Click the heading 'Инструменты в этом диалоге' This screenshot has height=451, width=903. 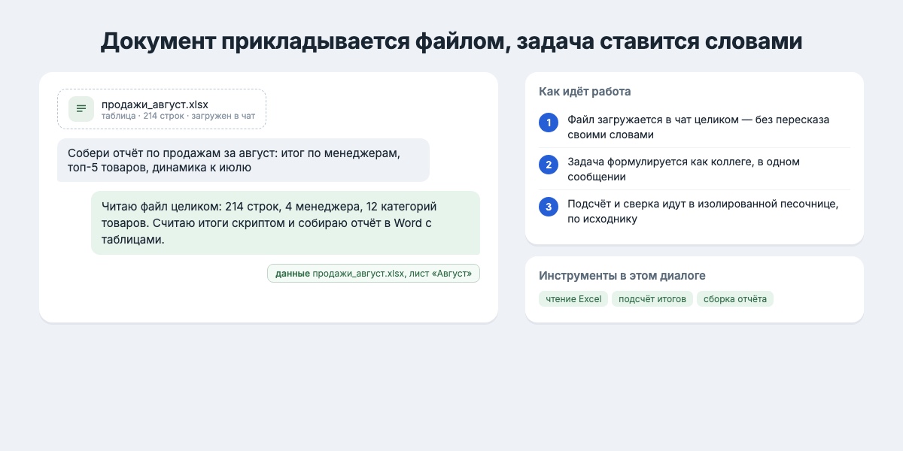[x=622, y=276]
